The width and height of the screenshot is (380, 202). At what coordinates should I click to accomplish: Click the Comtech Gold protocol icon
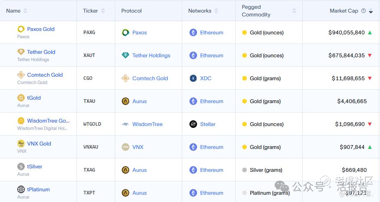pyautogui.click(x=126, y=78)
